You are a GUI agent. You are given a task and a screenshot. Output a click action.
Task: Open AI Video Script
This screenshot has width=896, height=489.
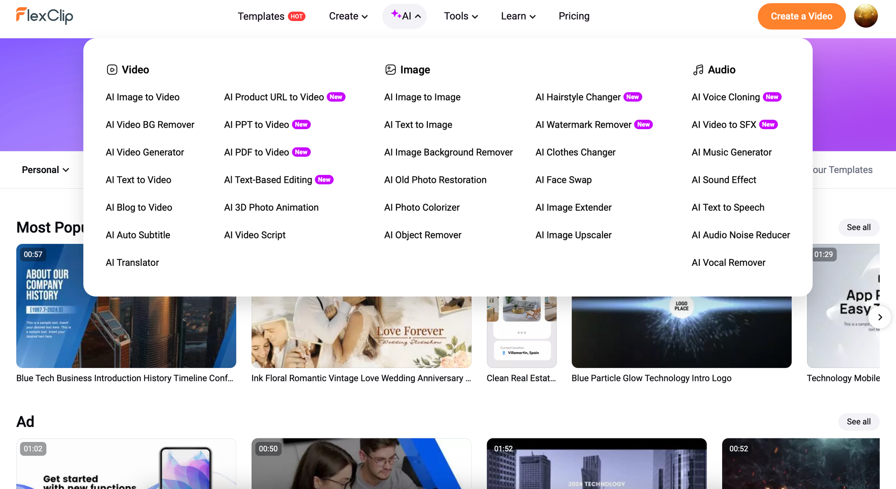(255, 235)
